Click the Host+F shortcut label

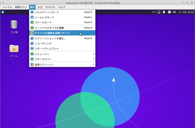[x=88, y=12]
